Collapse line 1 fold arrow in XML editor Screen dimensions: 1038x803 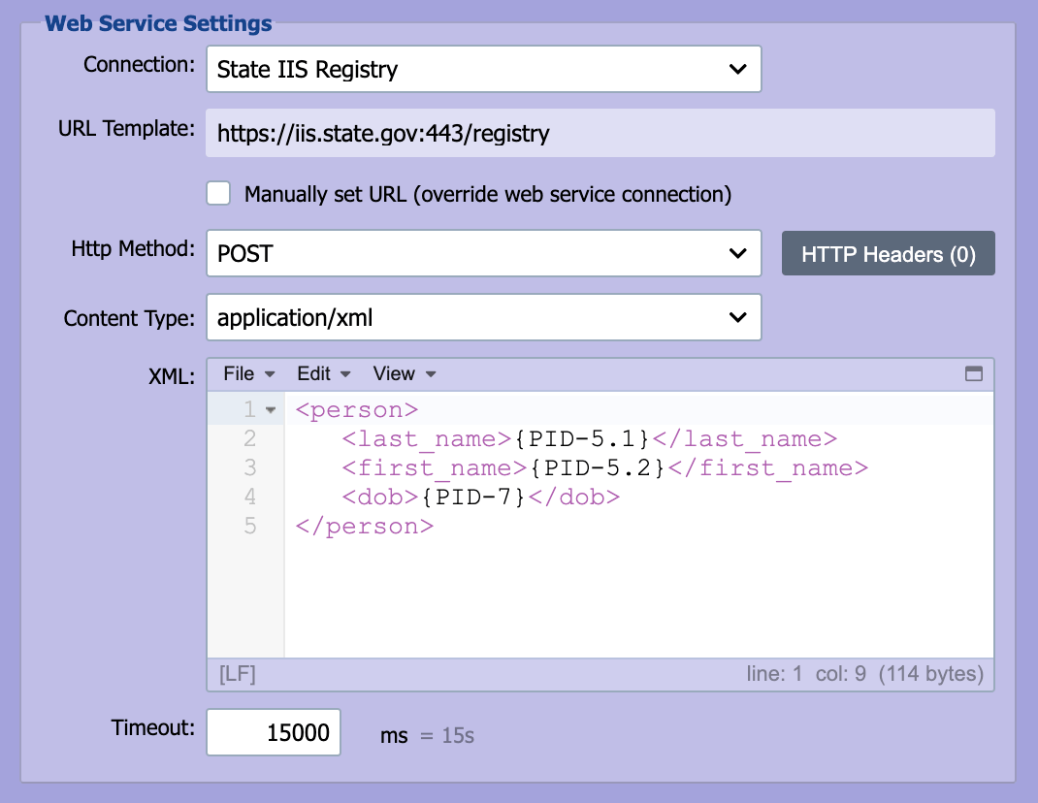pos(270,410)
